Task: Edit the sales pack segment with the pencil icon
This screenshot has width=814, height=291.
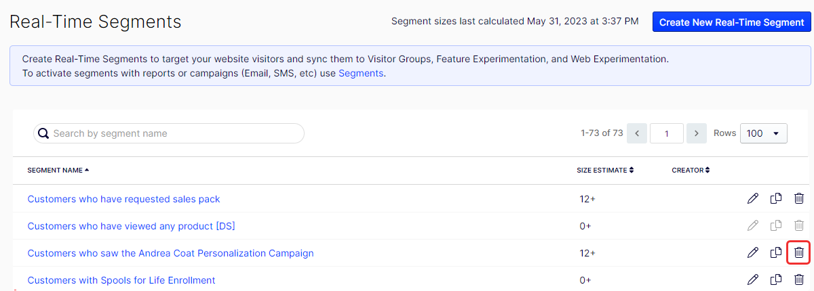Action: point(752,199)
